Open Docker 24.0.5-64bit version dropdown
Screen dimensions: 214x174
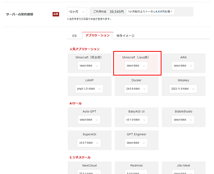136,89
